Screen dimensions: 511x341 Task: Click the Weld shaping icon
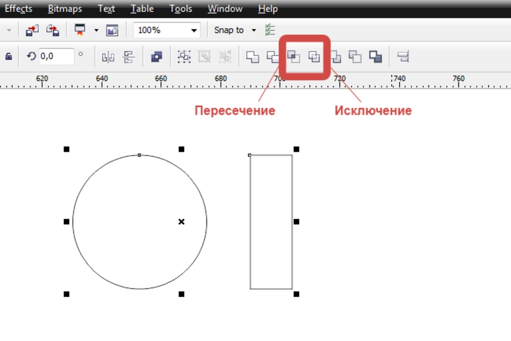[x=252, y=57]
